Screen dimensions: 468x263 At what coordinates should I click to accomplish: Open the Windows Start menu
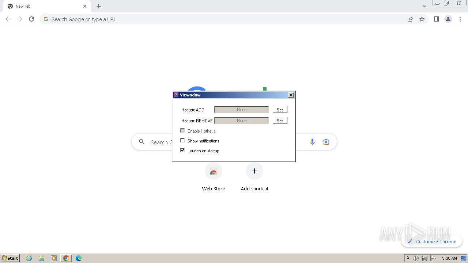(x=10, y=258)
